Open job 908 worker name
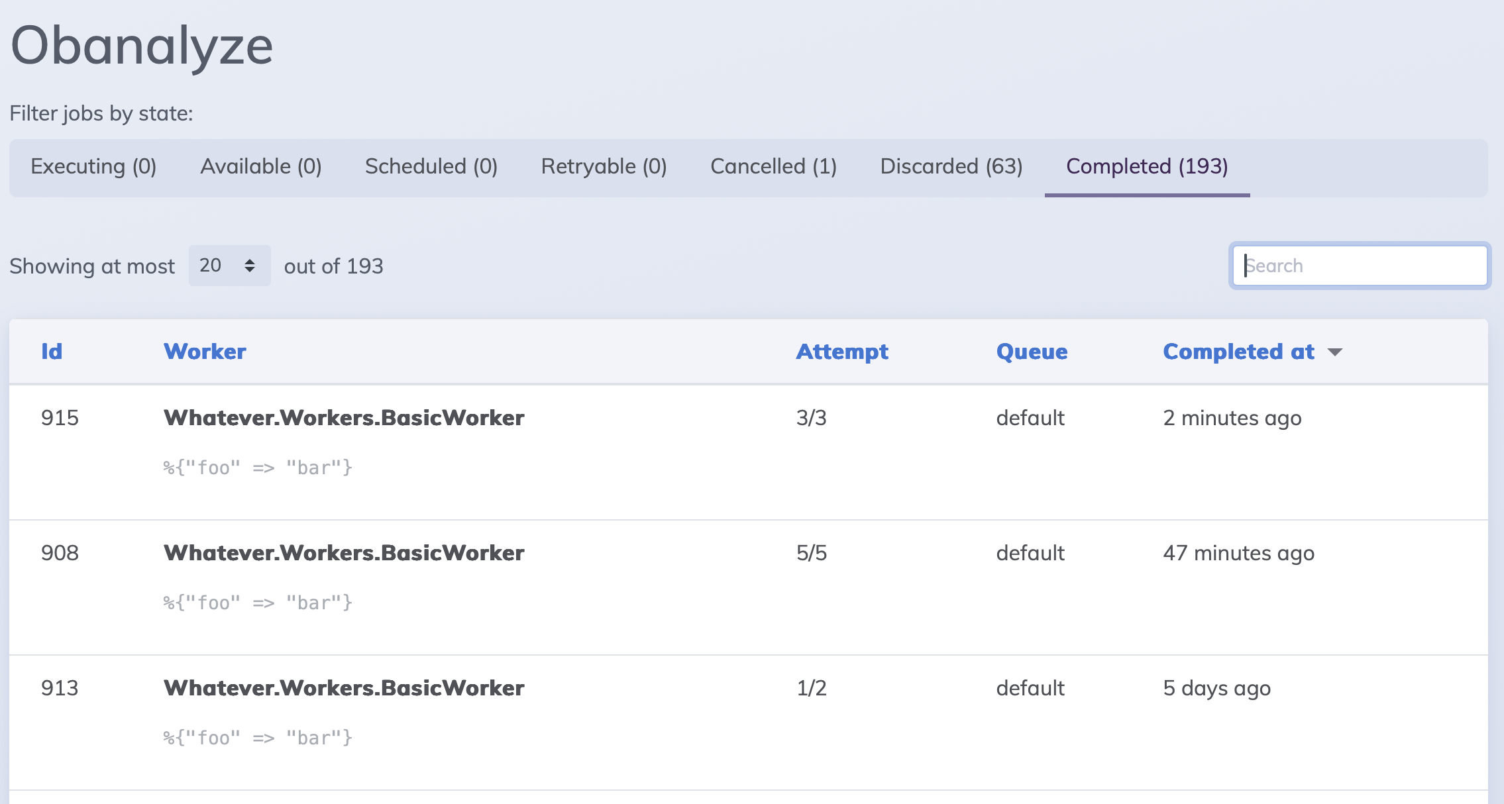The image size is (1504, 804). point(344,553)
